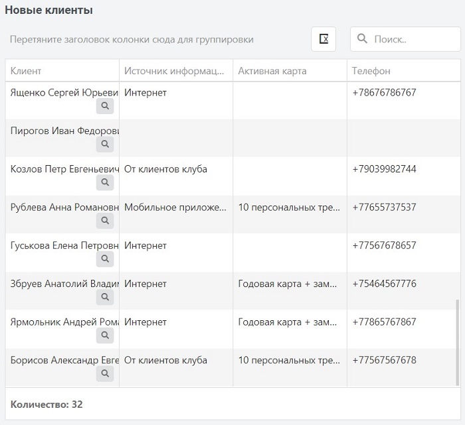465x425 pixels.
Task: Click Интернет source in Ярмольник row
Action: (x=145, y=322)
